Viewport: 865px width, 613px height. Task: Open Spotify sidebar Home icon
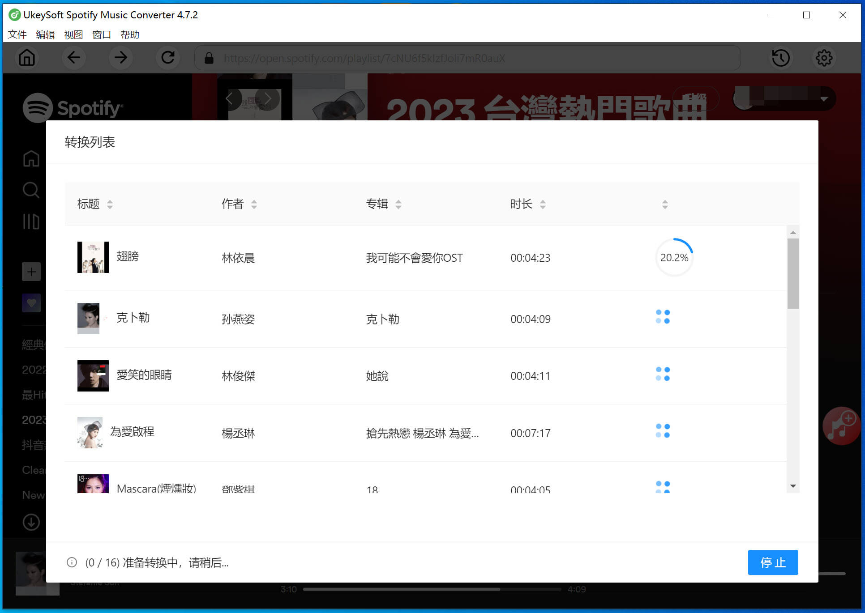31,158
